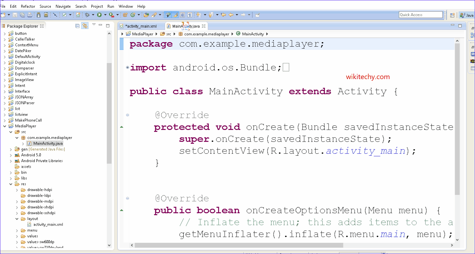Select the Java perspective button
Image resolution: width=475 pixels, height=254 pixels.
tap(467, 15)
